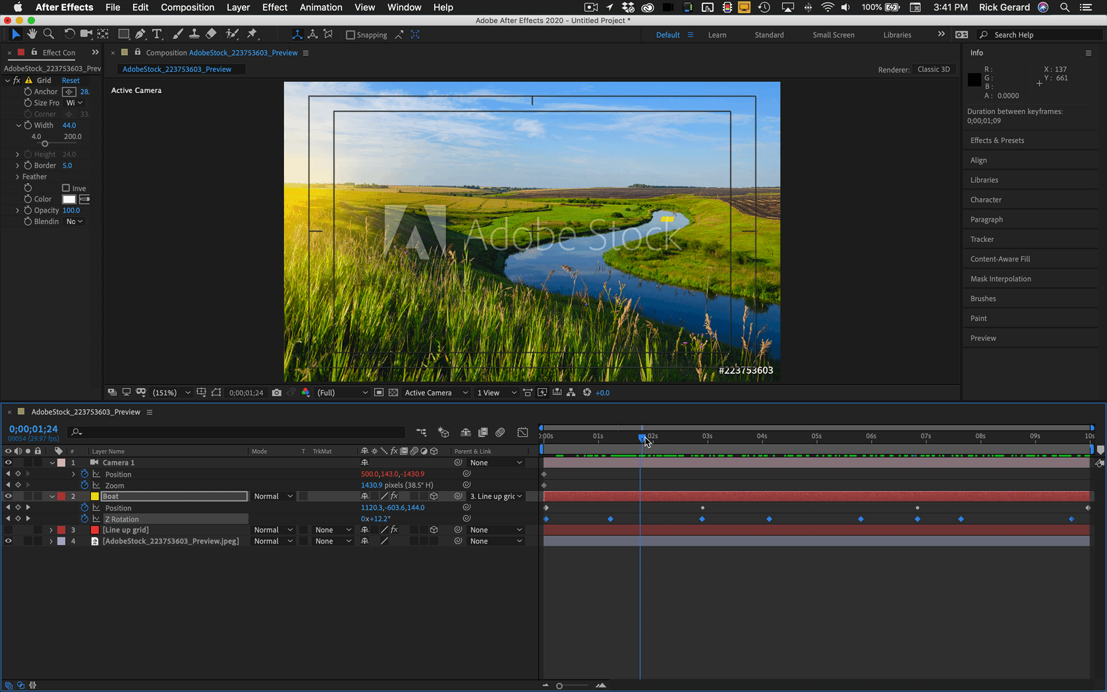Select the Pen tool
The image size is (1107, 692).
coord(140,34)
